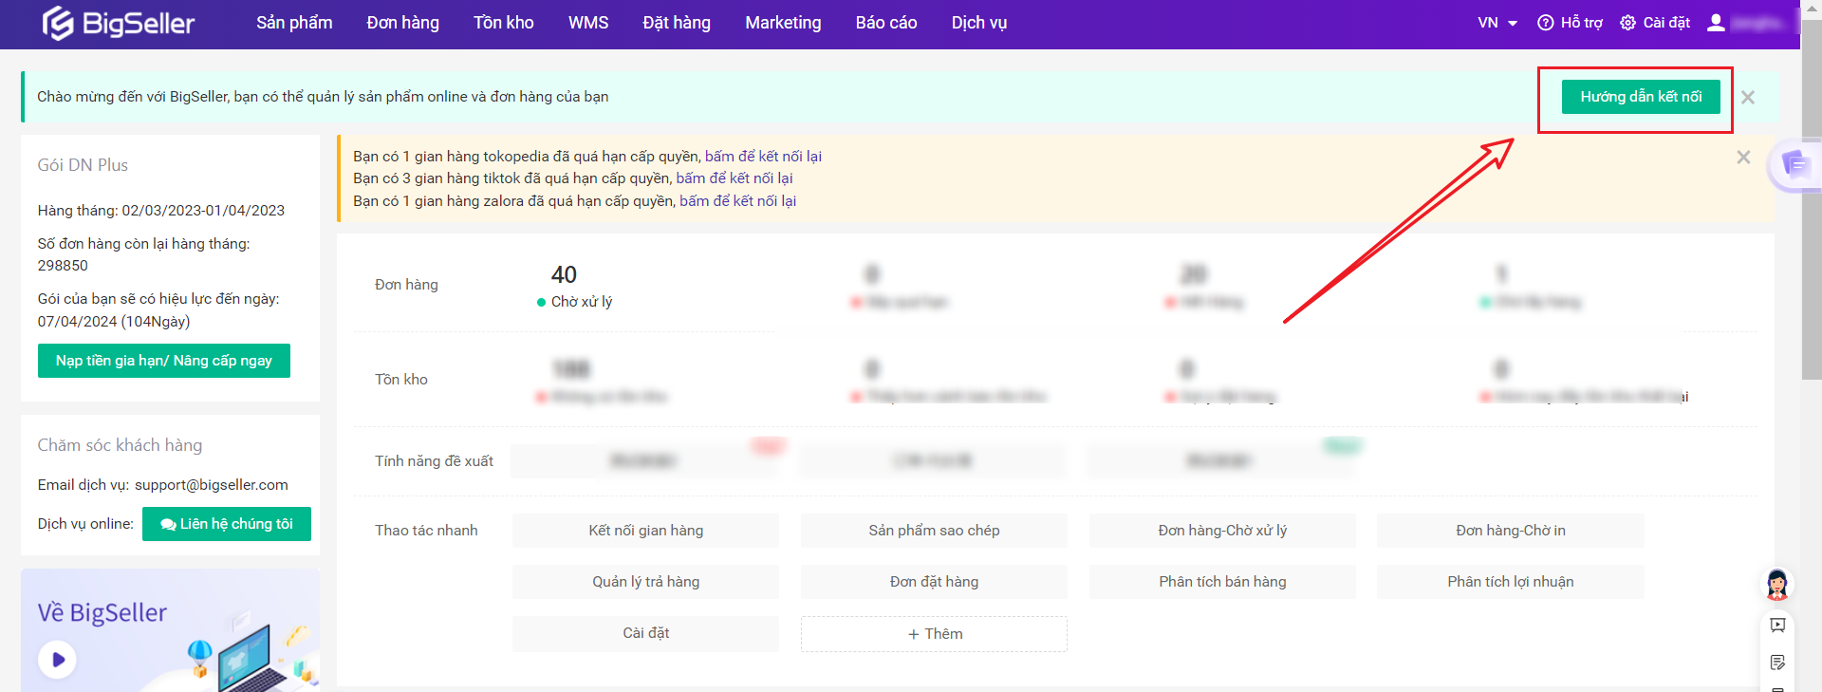The width and height of the screenshot is (1822, 692).
Task: Dismiss the expired authorization warning
Action: pyautogui.click(x=1743, y=157)
